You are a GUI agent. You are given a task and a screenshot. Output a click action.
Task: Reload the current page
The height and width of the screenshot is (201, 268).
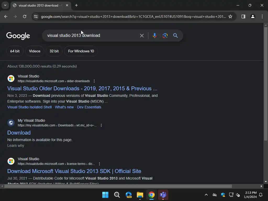tap(25, 16)
